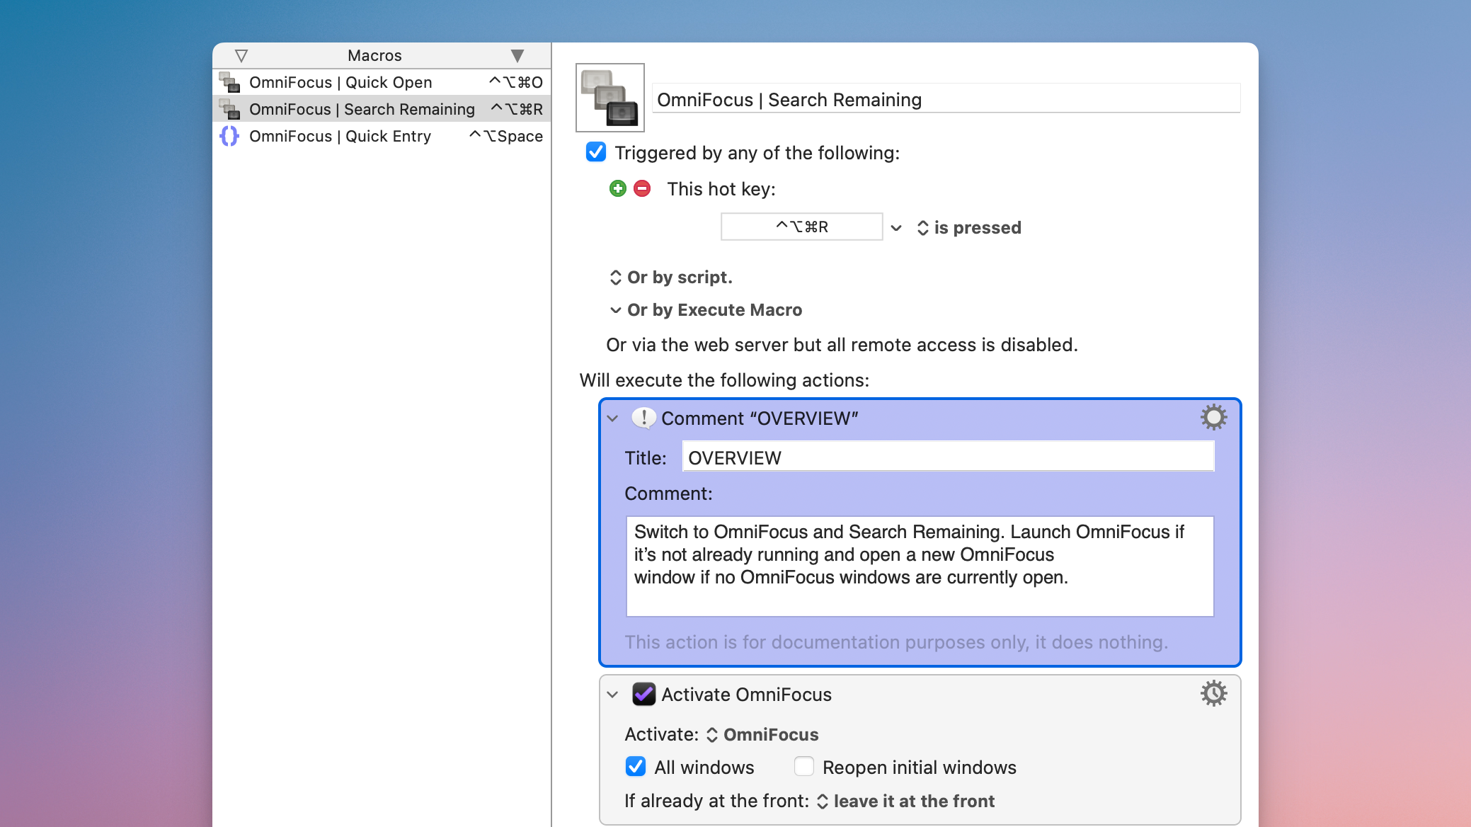
Task: Click 'This hot key:' trigger label
Action: pos(721,189)
